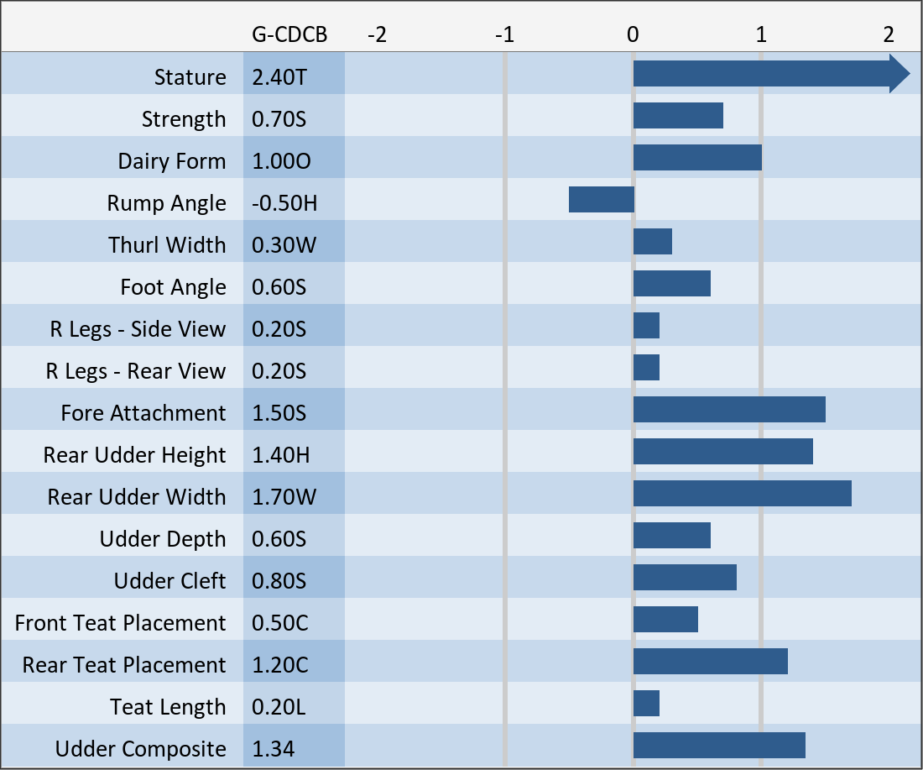Click the Strength row label
This screenshot has height=770, width=923.
[184, 119]
